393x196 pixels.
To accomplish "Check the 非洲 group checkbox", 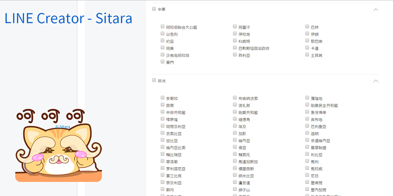I will click(154, 80).
